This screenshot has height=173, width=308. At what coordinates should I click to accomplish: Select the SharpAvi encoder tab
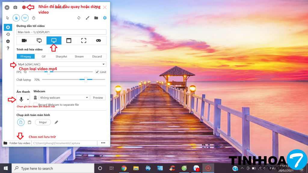point(61,56)
